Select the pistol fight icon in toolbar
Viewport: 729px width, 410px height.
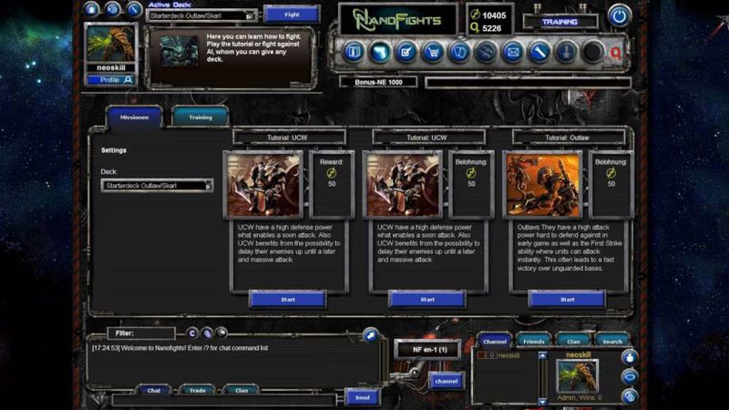point(380,52)
